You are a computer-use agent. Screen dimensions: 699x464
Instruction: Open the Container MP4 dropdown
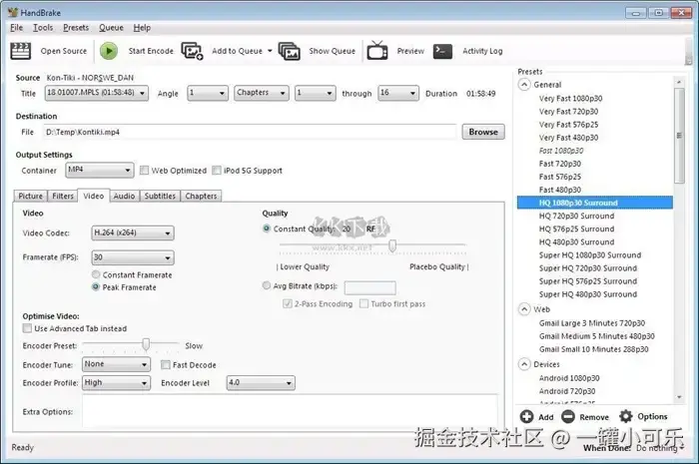tap(100, 170)
